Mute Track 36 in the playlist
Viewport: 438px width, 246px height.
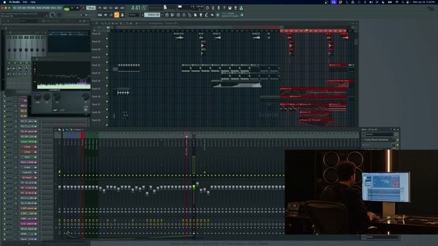click(x=107, y=102)
